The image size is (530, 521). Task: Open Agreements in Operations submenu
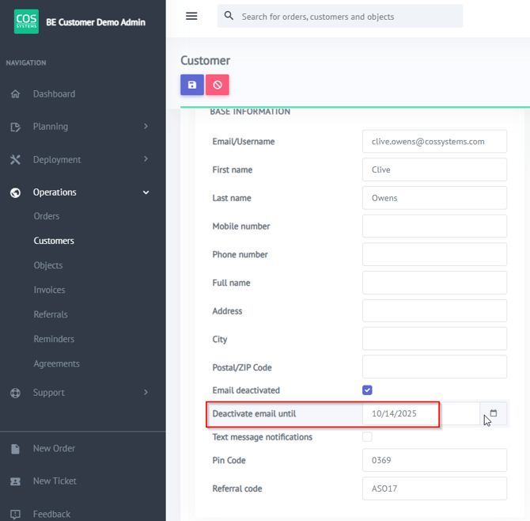pyautogui.click(x=56, y=363)
